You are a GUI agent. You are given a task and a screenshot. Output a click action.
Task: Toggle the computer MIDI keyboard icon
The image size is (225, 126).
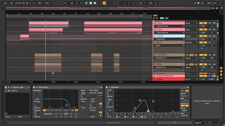198,3
